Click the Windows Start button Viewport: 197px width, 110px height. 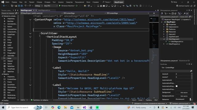(3, 107)
